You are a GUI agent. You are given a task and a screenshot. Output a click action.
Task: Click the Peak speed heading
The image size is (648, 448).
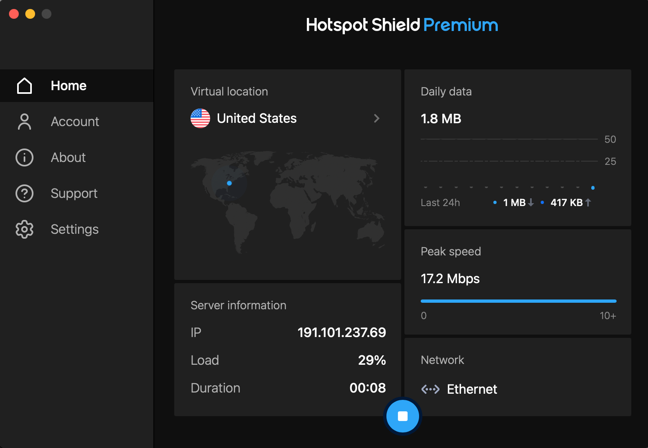[x=450, y=251]
